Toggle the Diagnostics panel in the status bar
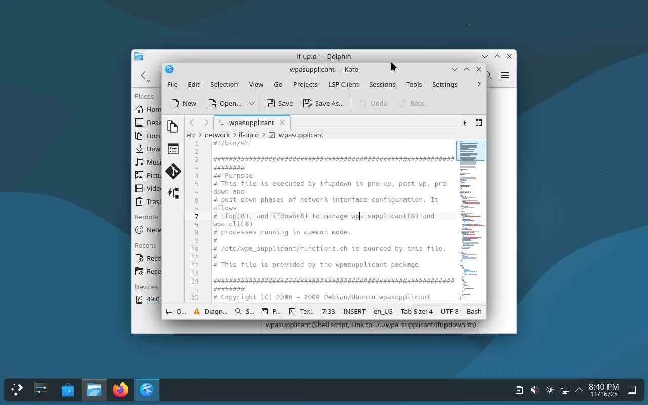The width and height of the screenshot is (648, 405). tap(210, 311)
